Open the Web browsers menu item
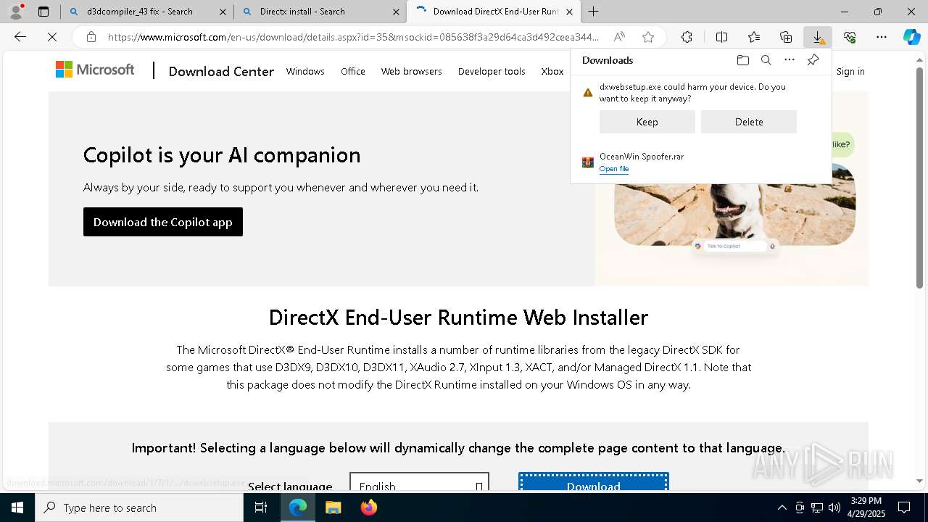 click(411, 71)
